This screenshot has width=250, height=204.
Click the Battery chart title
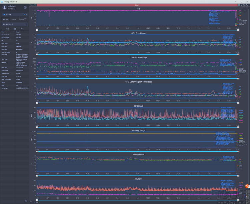pos(139,179)
